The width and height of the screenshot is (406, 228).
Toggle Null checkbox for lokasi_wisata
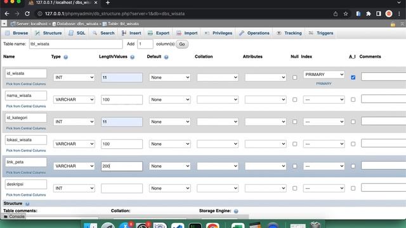click(x=294, y=144)
